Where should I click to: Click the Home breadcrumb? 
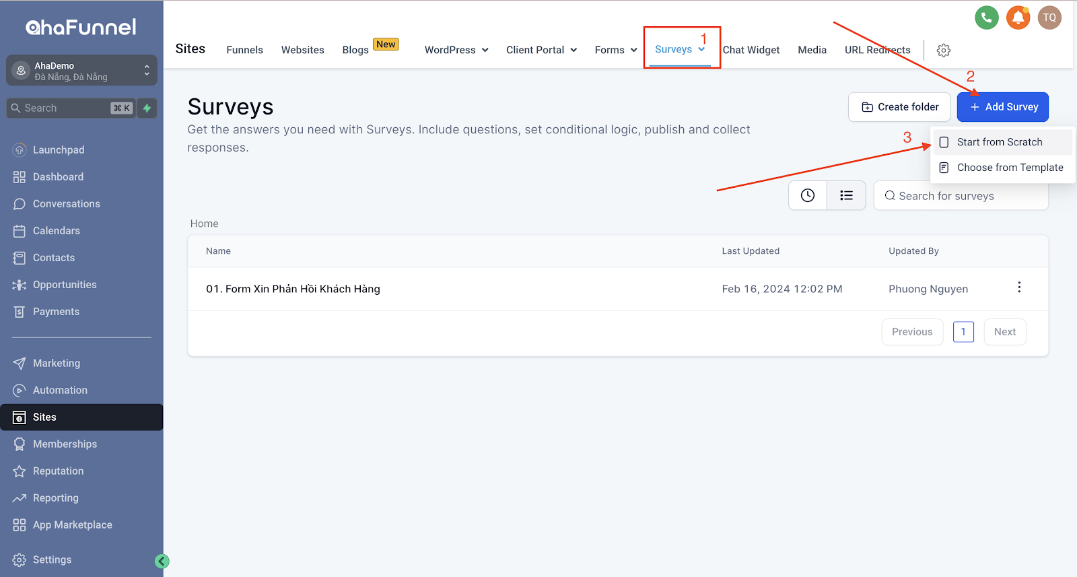(x=204, y=224)
